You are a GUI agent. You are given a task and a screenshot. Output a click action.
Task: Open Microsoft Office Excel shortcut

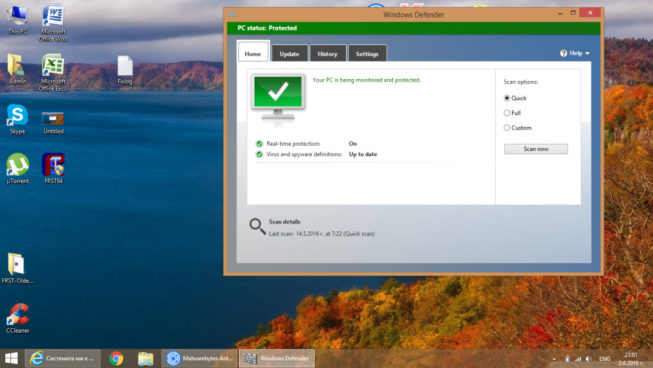54,73
